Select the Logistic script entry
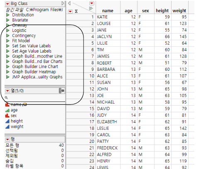 click(x=19, y=30)
